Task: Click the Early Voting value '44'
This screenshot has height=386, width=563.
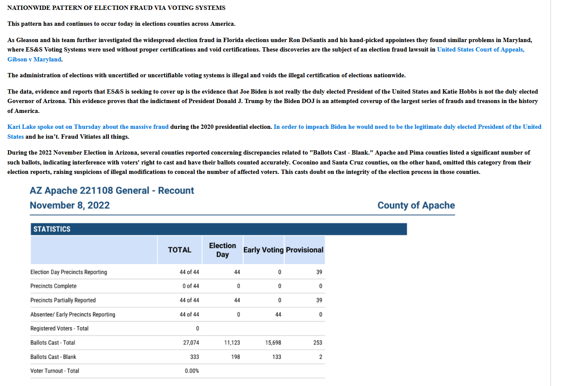Action: pyautogui.click(x=278, y=314)
